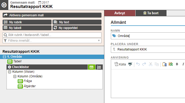
Task: Click the redo arrow in editor toolbar
Action: click(x=144, y=64)
